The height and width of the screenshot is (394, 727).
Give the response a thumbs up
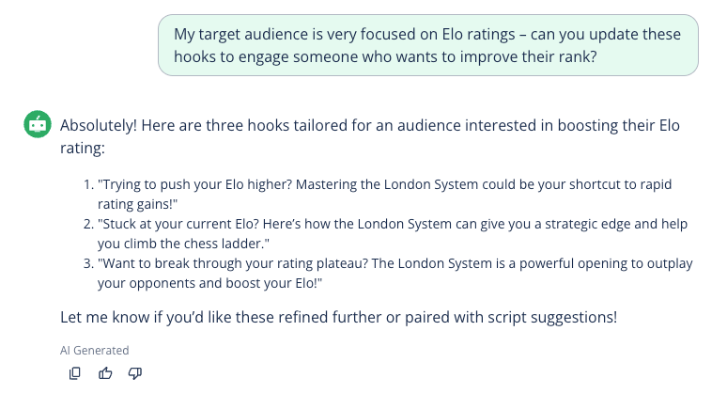pyautogui.click(x=105, y=373)
